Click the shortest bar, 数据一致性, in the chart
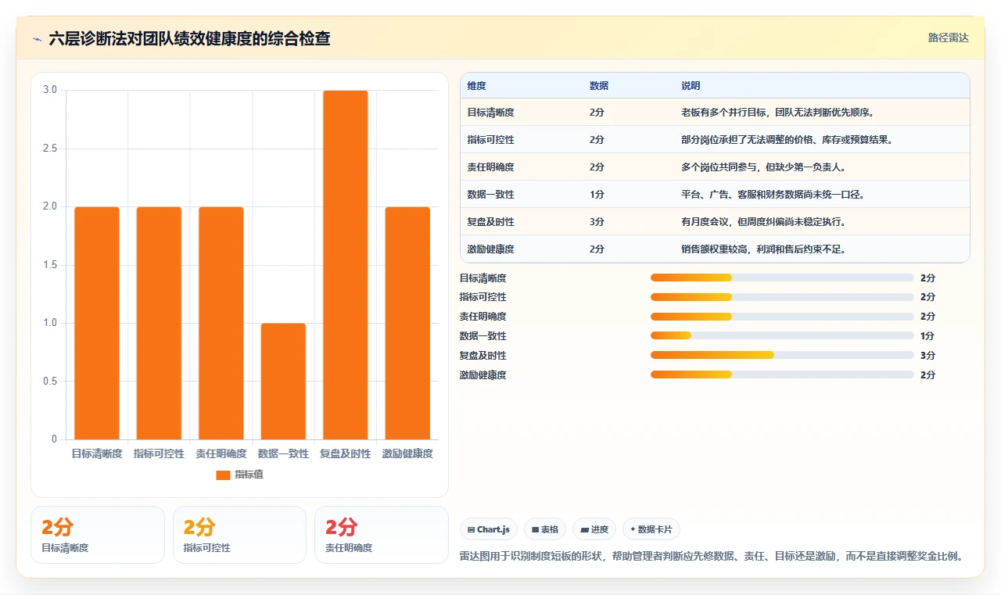 click(283, 382)
